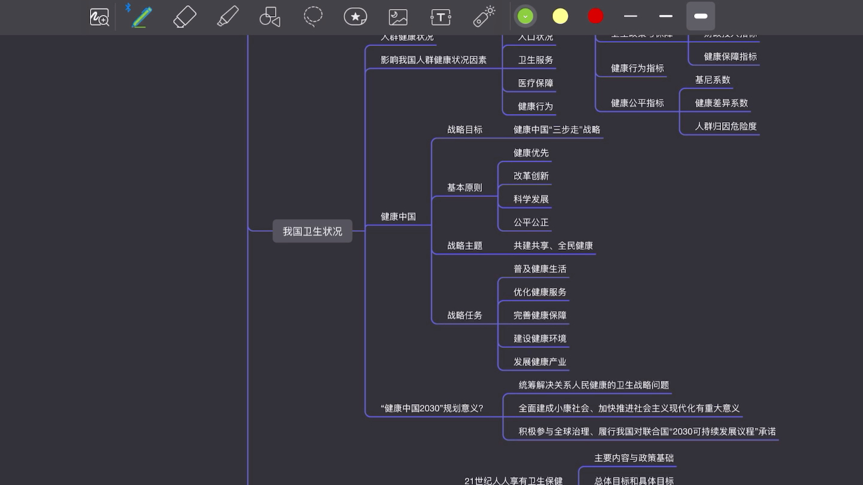
Task: Select the Highlighter tool
Action: 228,17
